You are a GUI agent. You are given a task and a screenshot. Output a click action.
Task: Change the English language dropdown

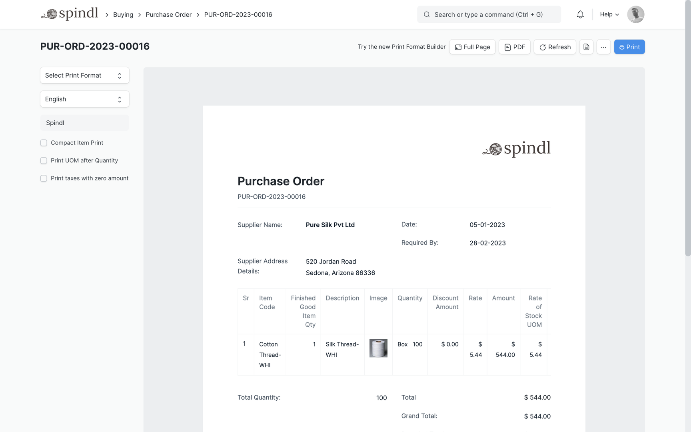click(84, 99)
